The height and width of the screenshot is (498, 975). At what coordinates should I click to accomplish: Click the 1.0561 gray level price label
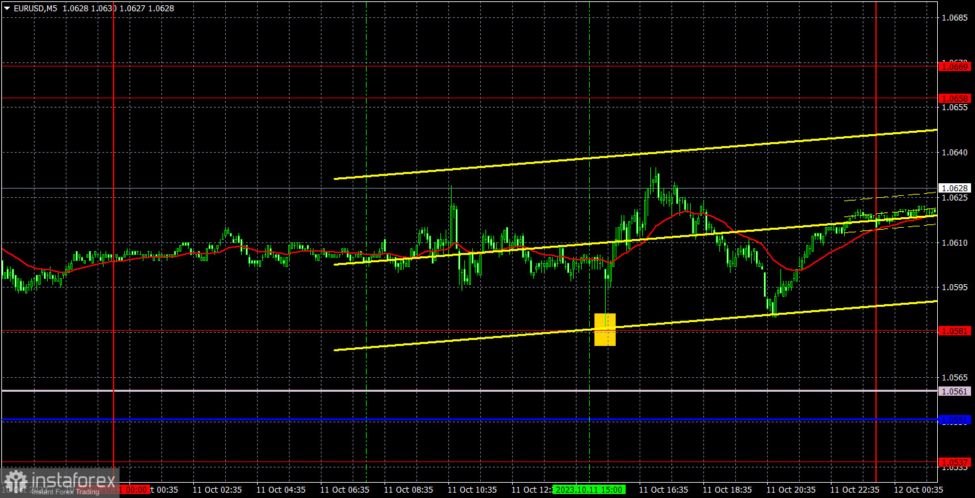click(x=955, y=391)
